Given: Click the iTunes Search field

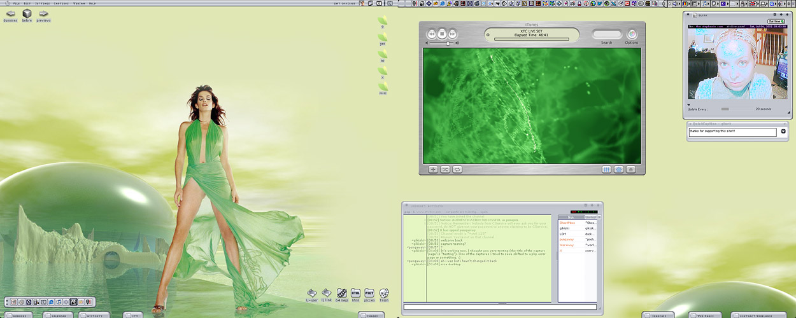Looking at the screenshot, I should point(606,34).
